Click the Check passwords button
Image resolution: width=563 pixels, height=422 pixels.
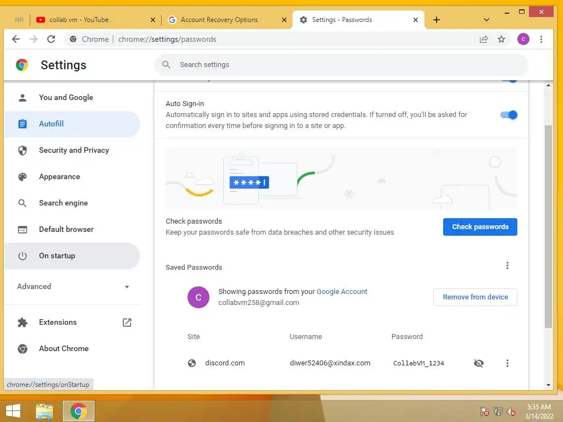click(x=480, y=227)
